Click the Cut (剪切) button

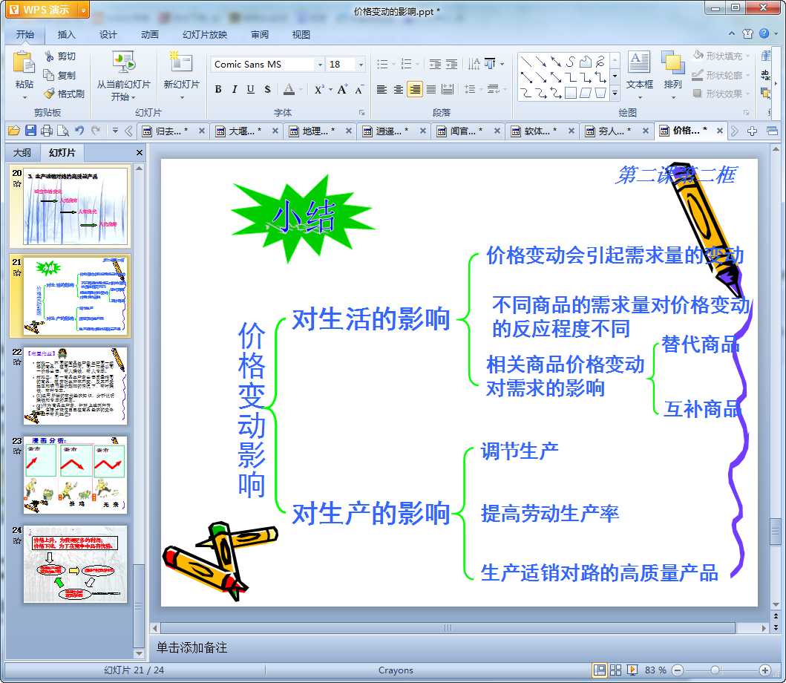60,56
